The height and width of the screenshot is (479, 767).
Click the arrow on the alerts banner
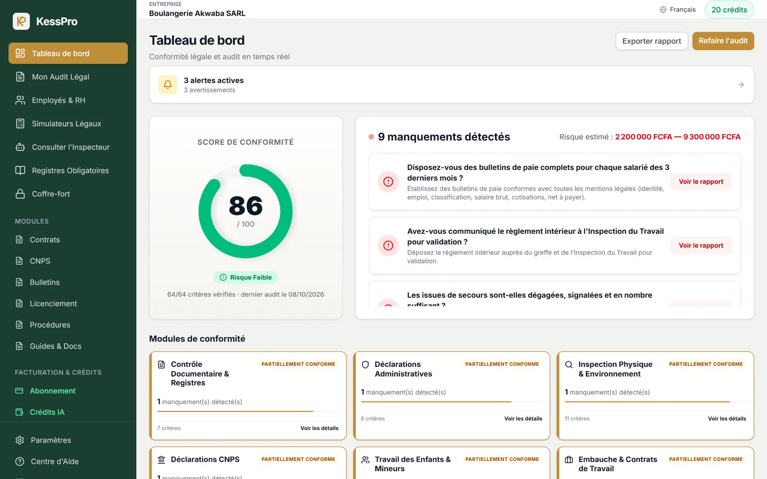tap(741, 85)
